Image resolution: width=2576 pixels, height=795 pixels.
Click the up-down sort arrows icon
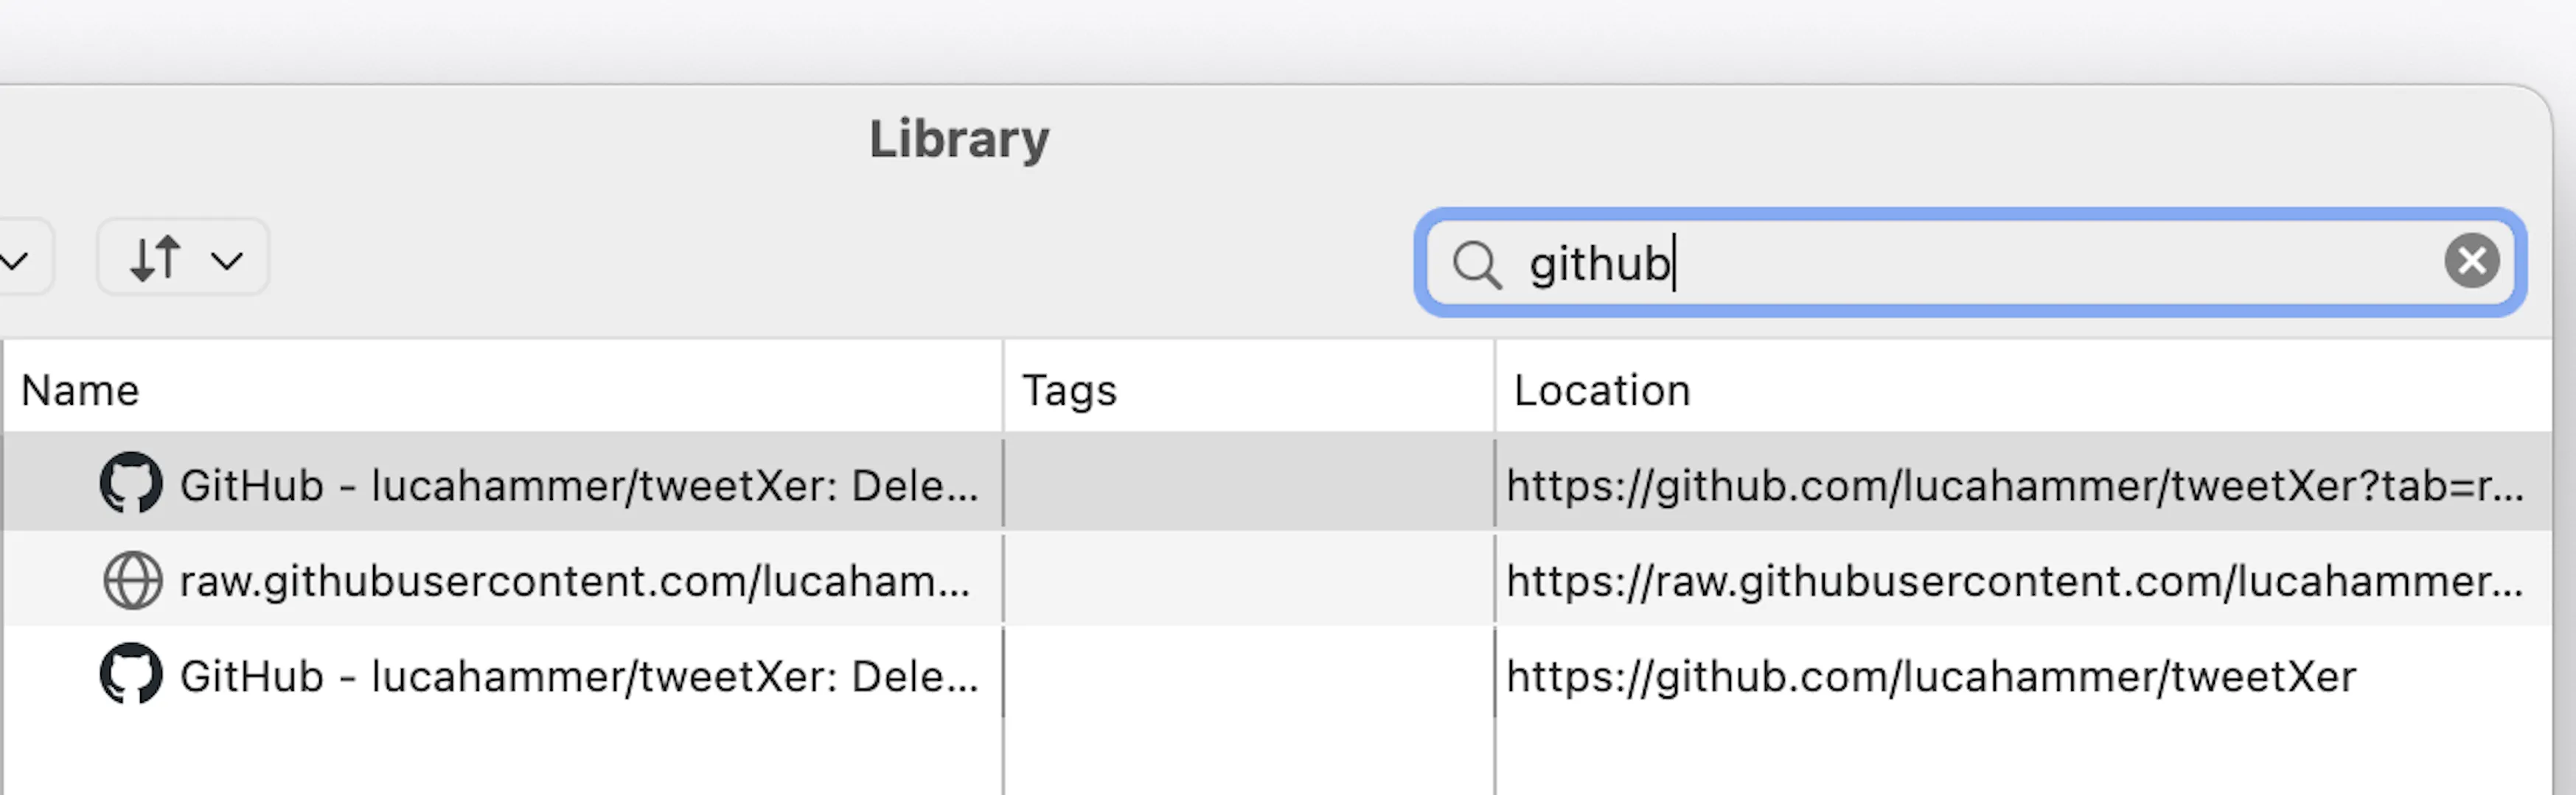[x=155, y=258]
